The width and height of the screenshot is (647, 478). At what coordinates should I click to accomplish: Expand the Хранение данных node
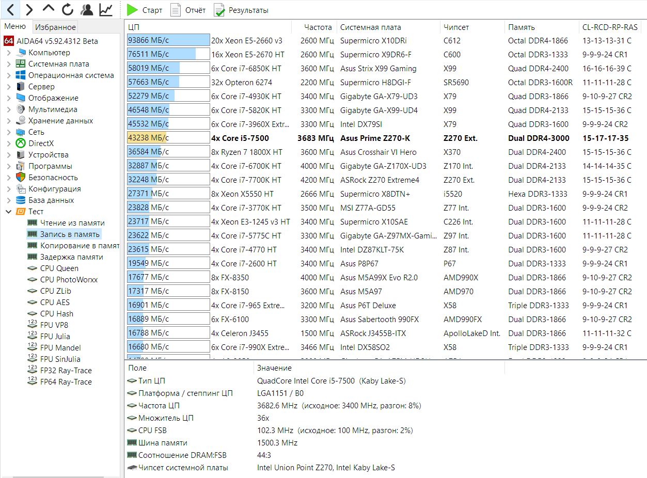pos(9,121)
